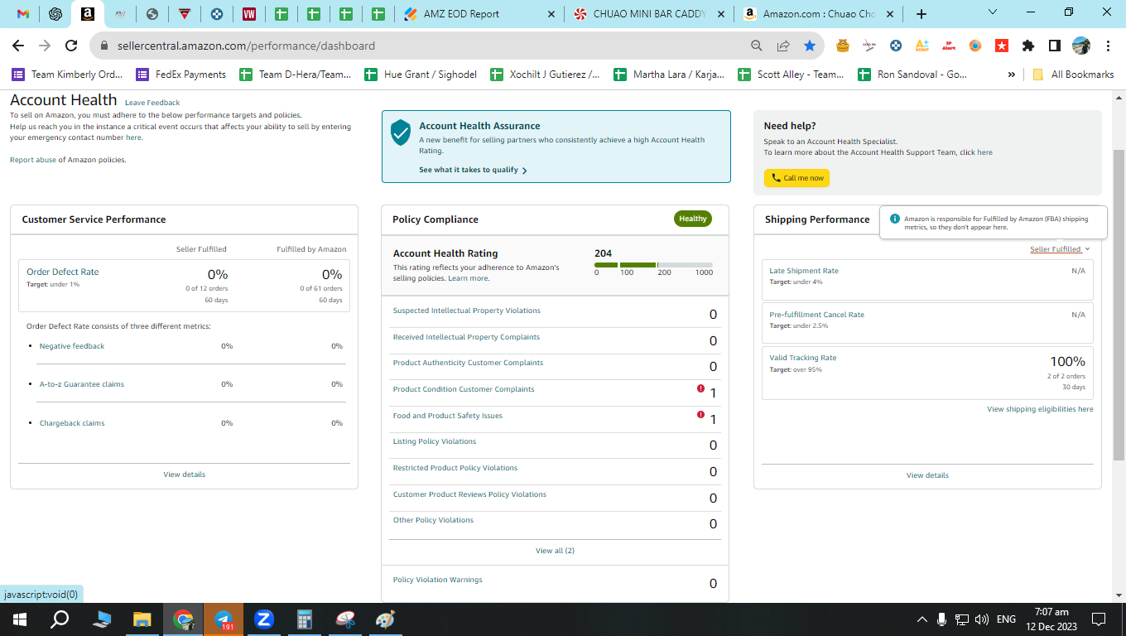The height and width of the screenshot is (636, 1126).
Task: Open a new browser tab
Action: (921, 14)
